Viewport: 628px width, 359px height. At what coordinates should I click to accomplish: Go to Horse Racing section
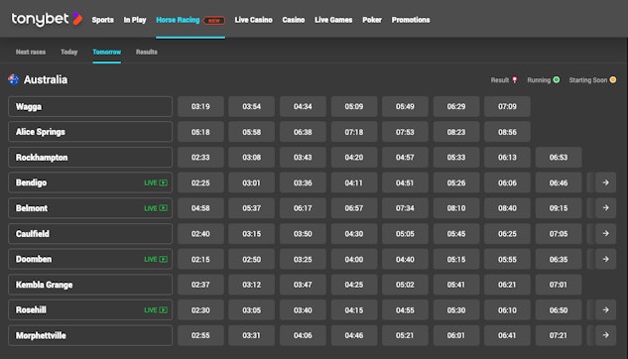point(178,20)
